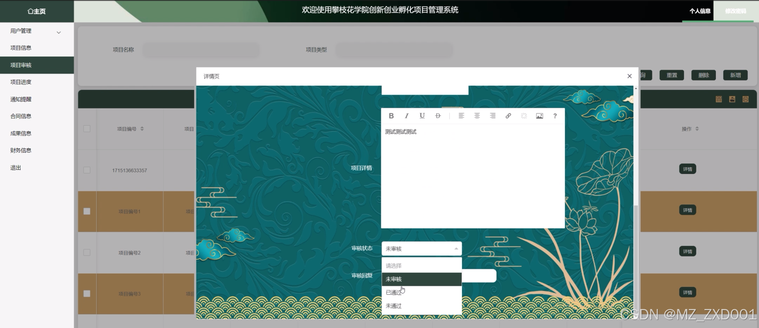Check the row 1715136633357 checkbox
The height and width of the screenshot is (328, 759).
point(87,170)
